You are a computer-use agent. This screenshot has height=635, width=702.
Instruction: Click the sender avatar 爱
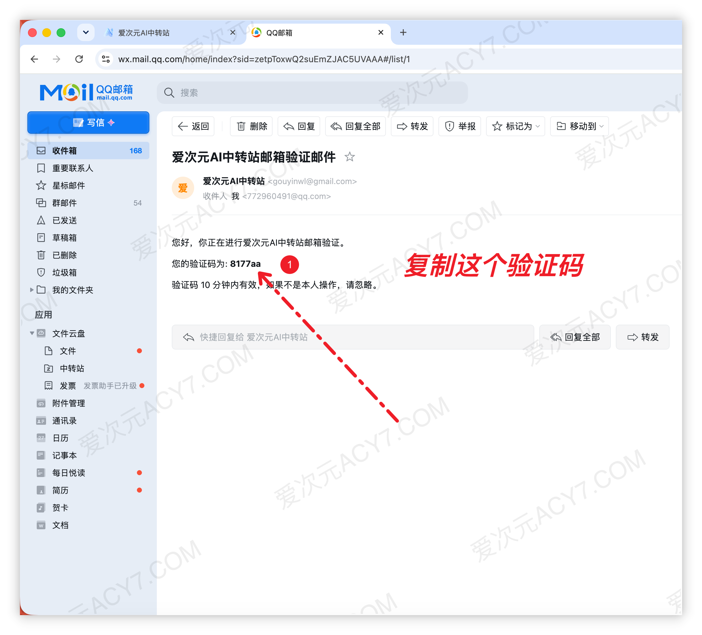[x=183, y=188]
